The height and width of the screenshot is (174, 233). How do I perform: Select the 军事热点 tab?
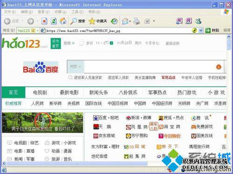click(157, 92)
